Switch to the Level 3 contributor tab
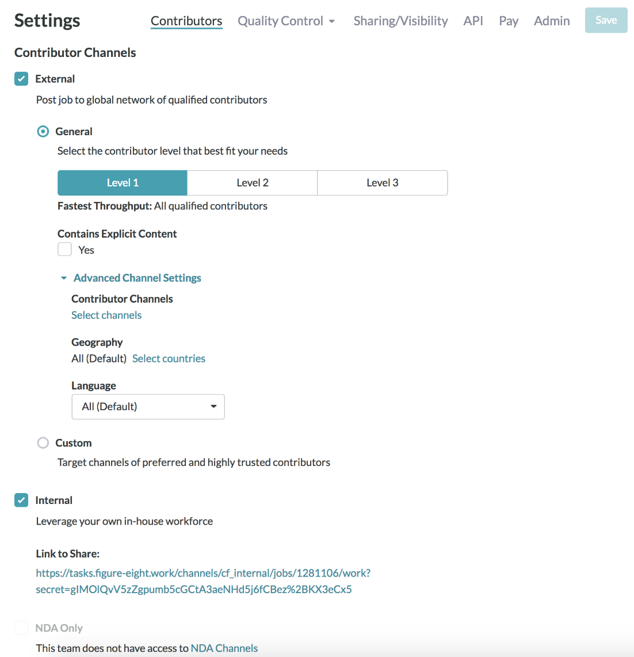This screenshot has height=657, width=634. point(382,182)
